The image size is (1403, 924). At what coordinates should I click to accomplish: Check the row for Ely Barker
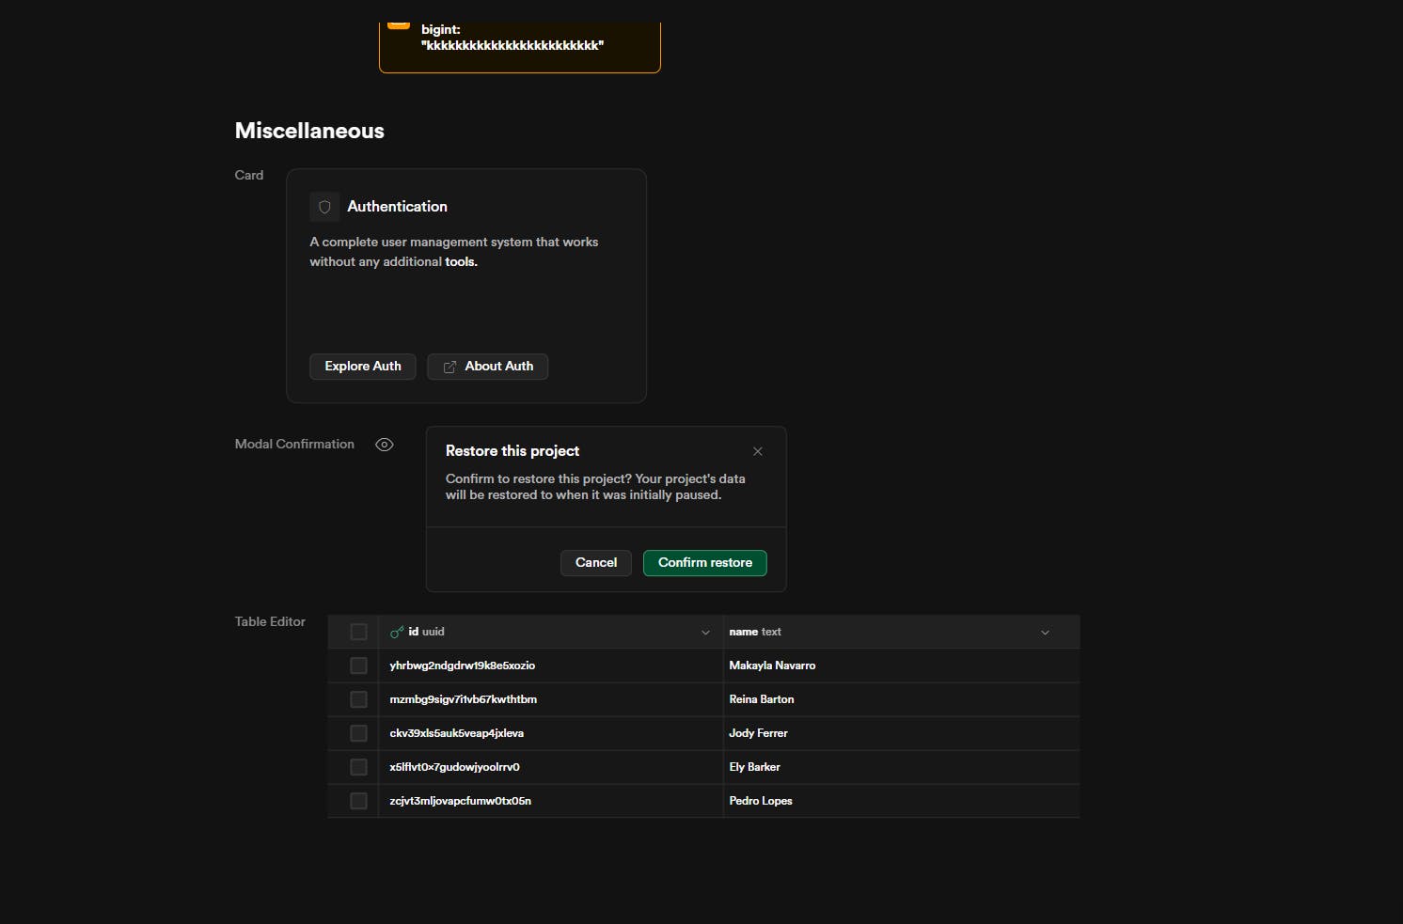pos(358,767)
